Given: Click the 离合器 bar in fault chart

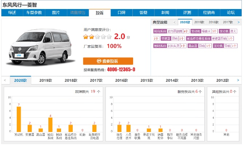Looking at the screenshot, I should coord(41,130).
